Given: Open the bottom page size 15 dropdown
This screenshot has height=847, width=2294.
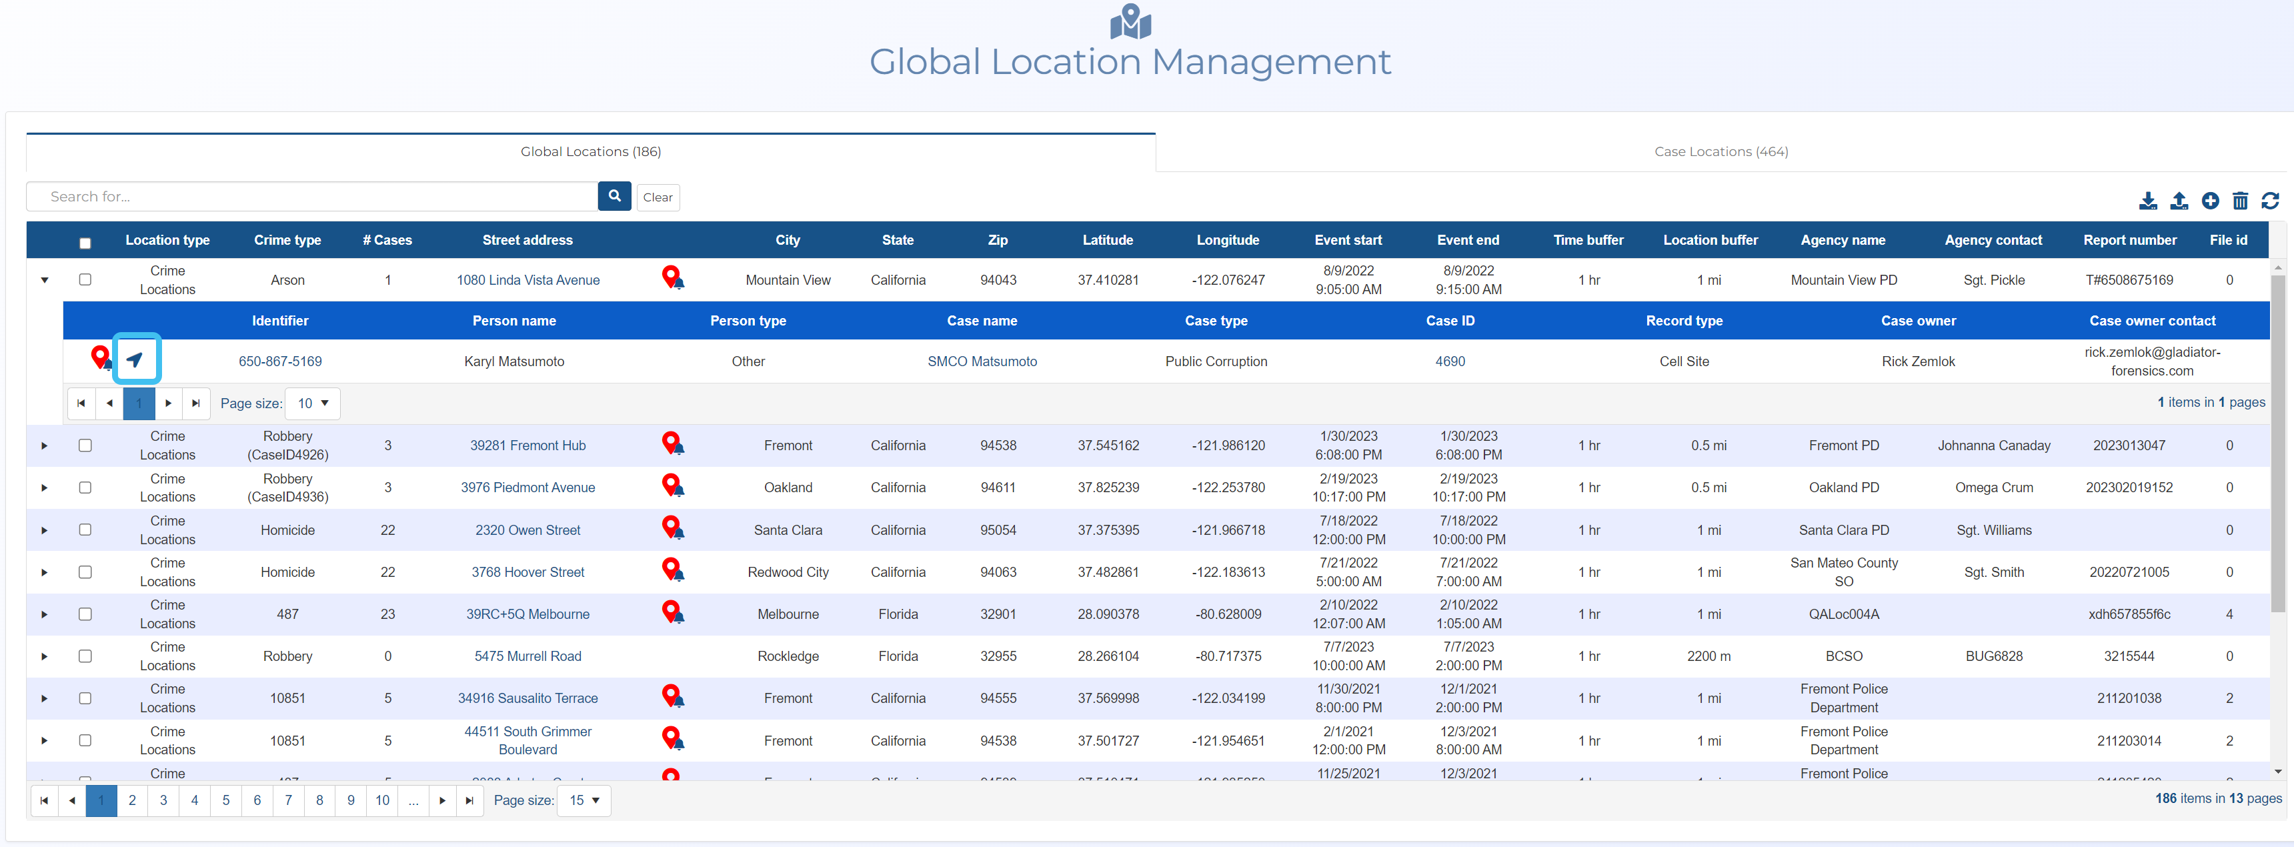Looking at the screenshot, I should pos(584,800).
